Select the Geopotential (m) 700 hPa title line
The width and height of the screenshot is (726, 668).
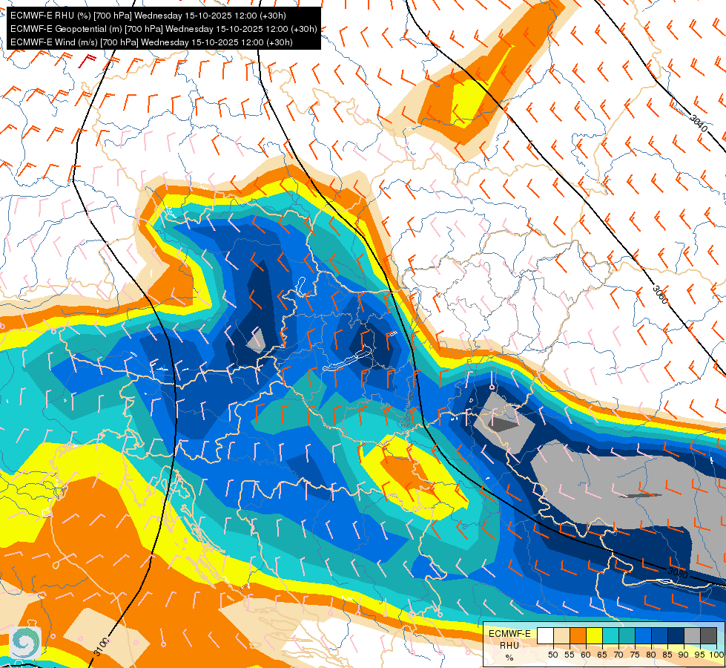[164, 29]
